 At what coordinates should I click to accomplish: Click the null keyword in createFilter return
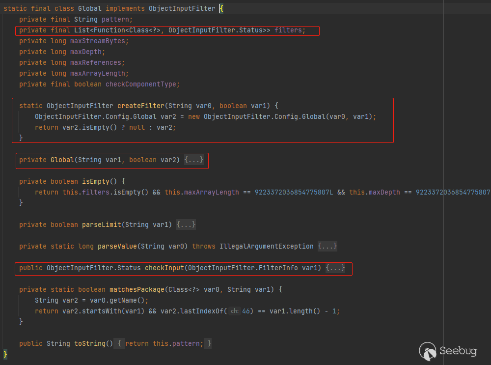(136, 127)
